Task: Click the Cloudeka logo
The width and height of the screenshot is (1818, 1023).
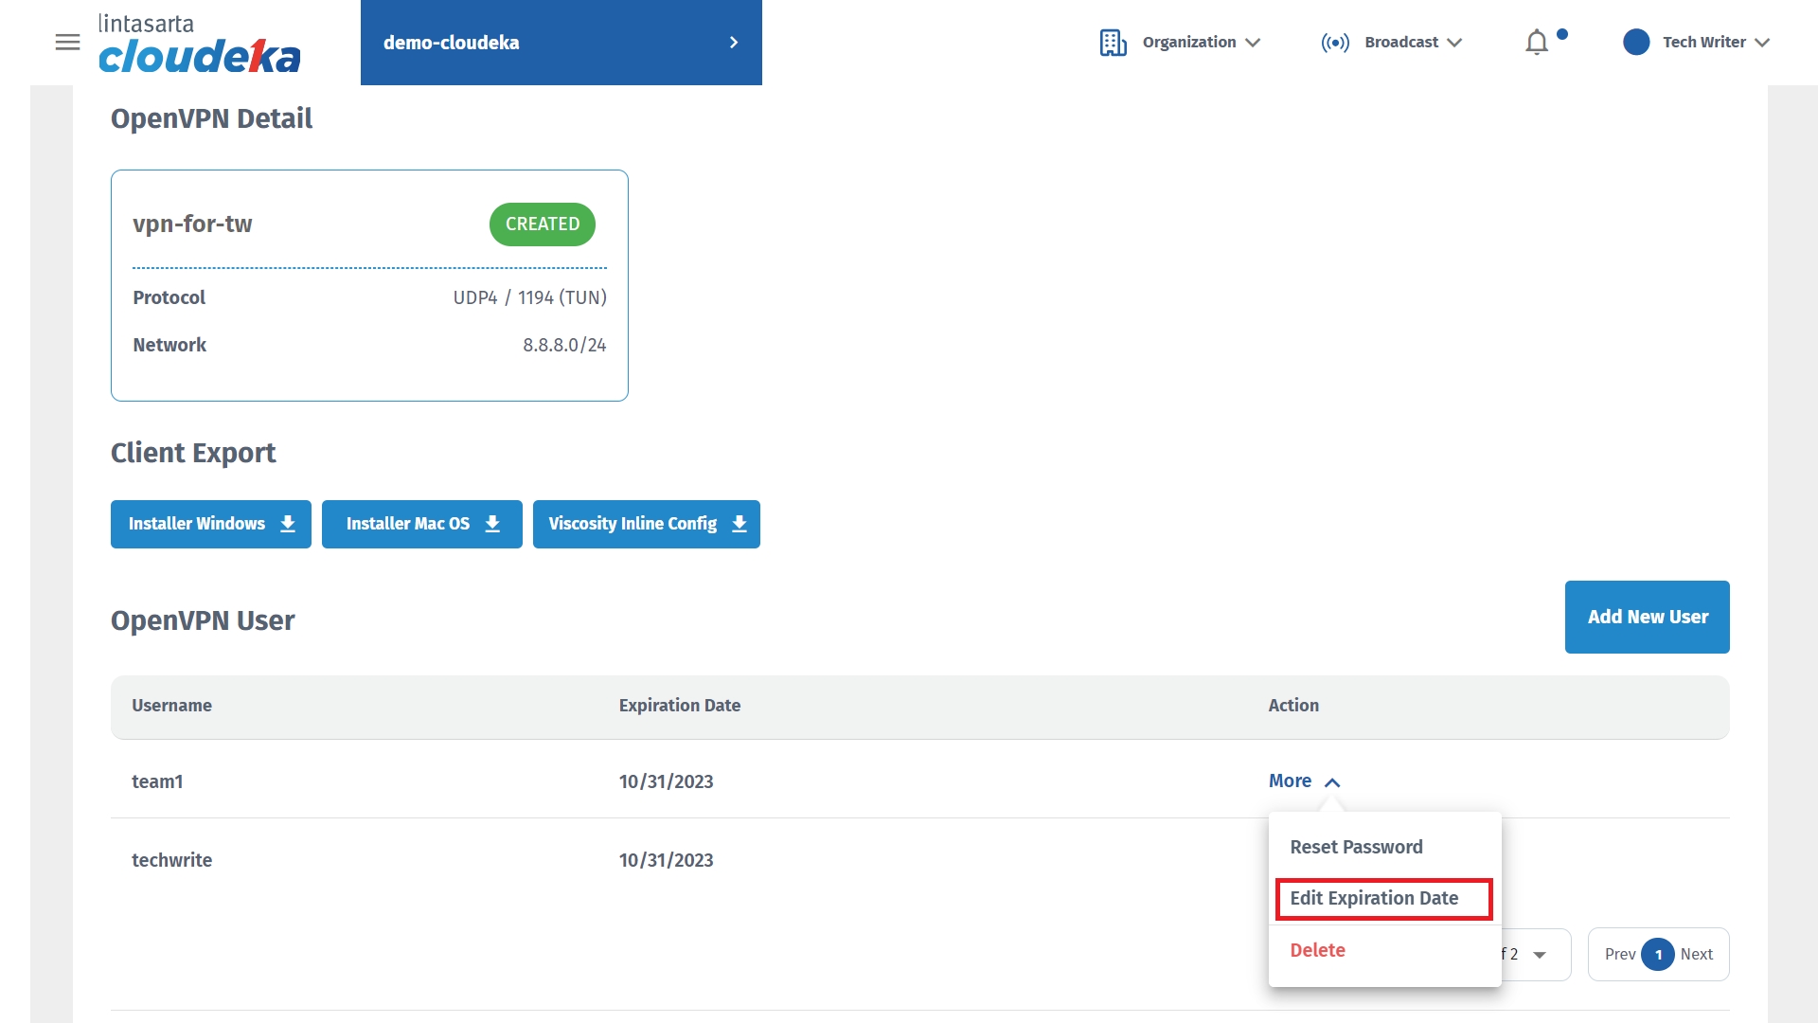Action: click(199, 44)
